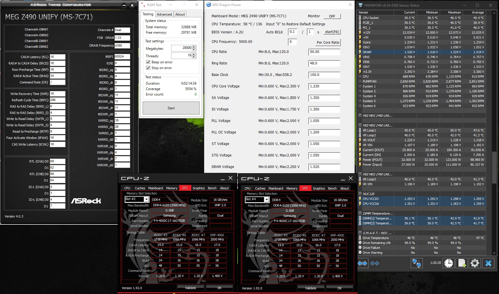
Task: Click the Average column header in HWiNFO
Action: pos(474,13)
